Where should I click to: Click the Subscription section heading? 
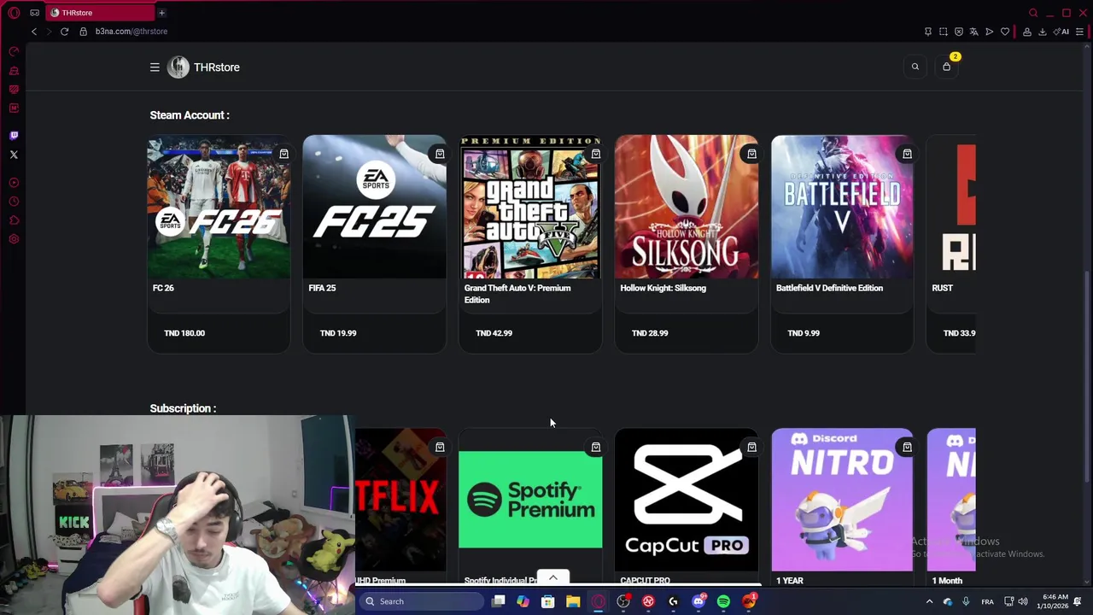[x=183, y=408]
